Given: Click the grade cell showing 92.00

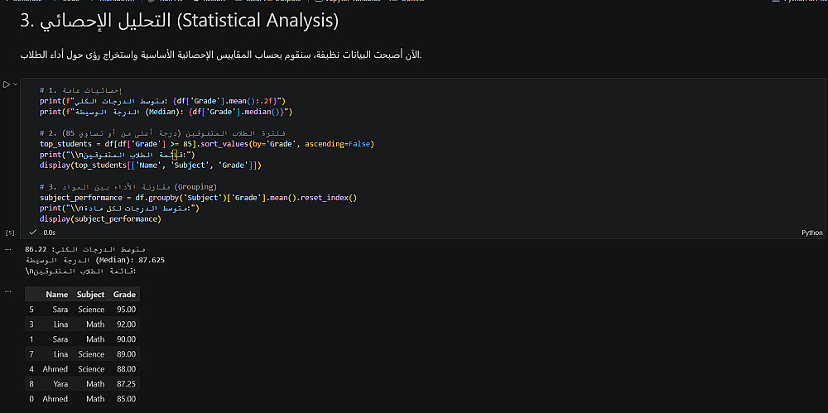Looking at the screenshot, I should tap(125, 324).
